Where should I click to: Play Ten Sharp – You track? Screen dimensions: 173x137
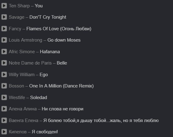click(4, 6)
